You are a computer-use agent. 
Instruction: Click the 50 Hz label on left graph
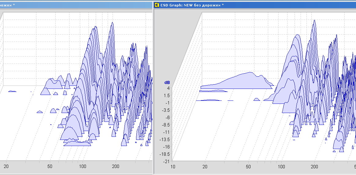(50, 166)
